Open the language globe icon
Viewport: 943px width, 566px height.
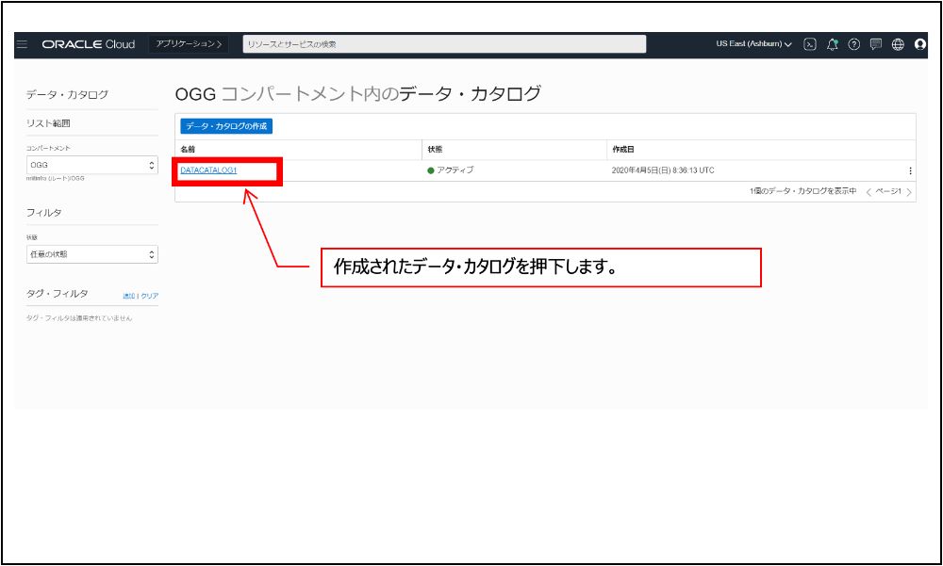898,44
